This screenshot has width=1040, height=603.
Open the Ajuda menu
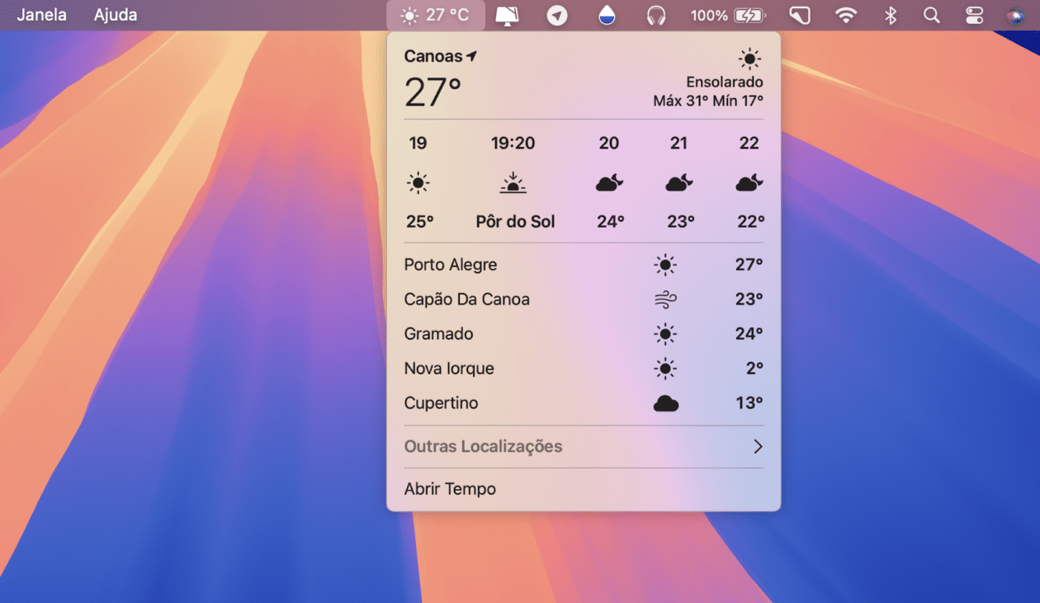pos(115,14)
